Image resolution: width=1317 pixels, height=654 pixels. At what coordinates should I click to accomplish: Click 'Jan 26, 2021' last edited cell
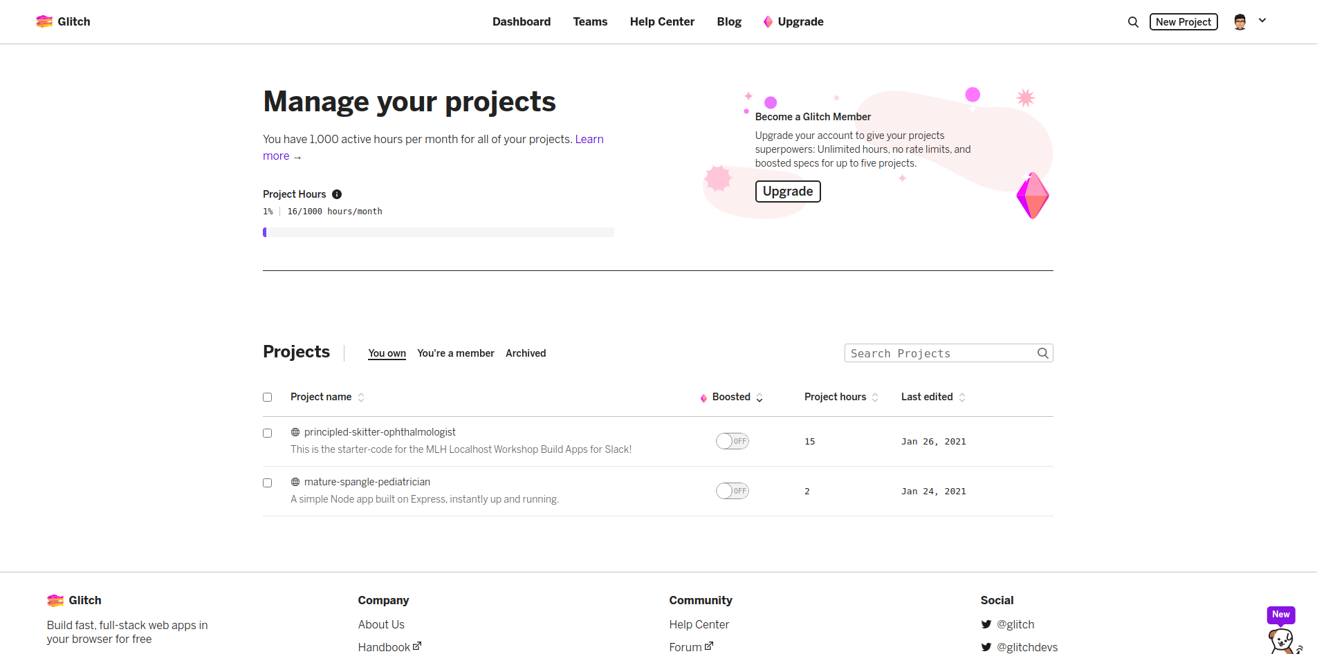click(934, 442)
